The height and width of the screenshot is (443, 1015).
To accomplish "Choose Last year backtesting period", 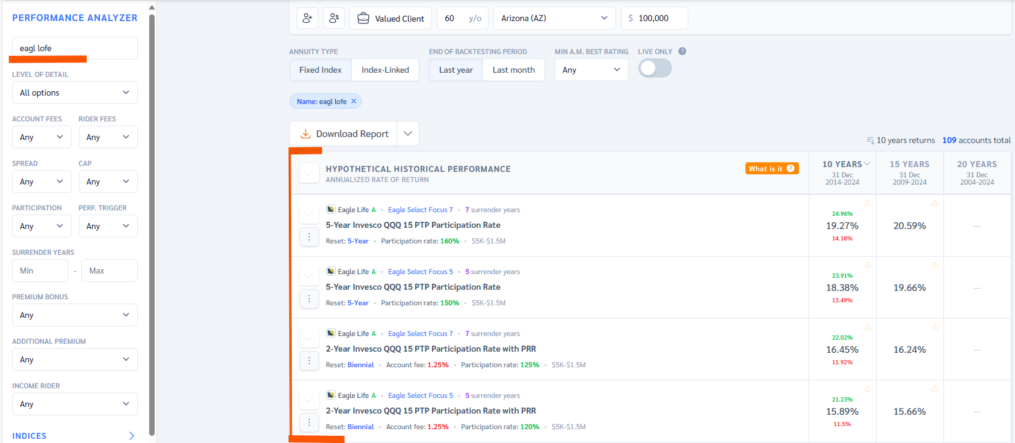I will click(456, 70).
